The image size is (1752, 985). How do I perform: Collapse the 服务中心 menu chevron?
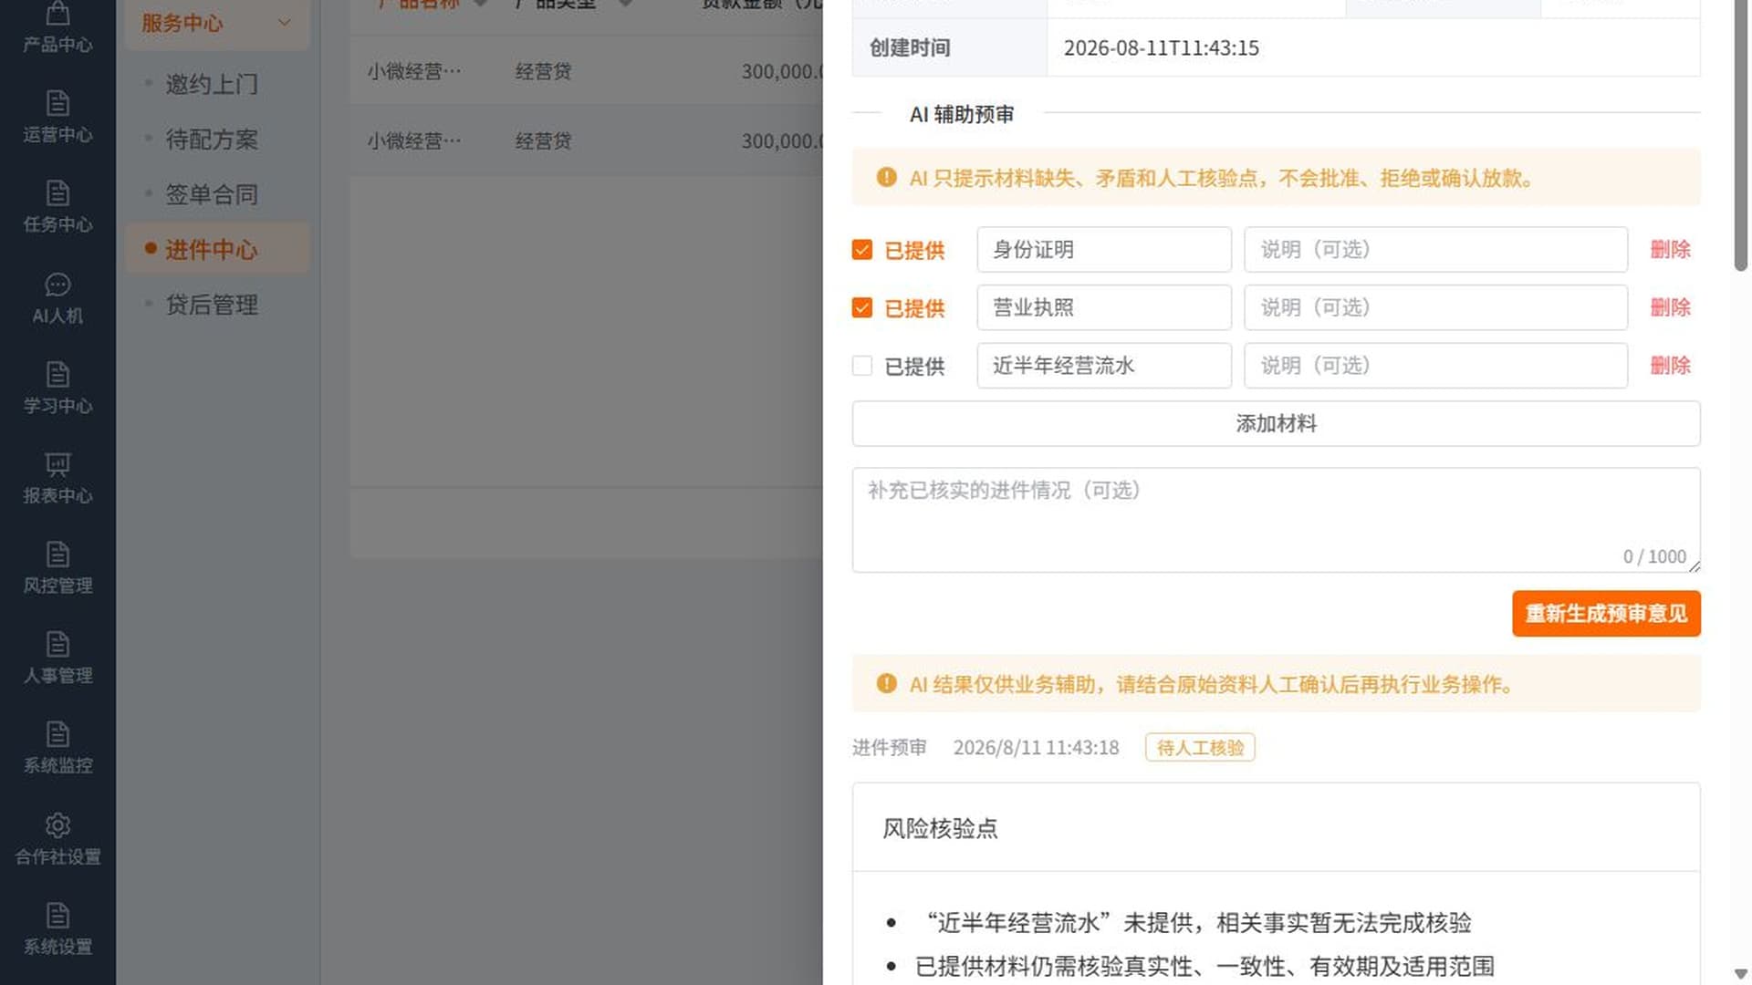(285, 22)
